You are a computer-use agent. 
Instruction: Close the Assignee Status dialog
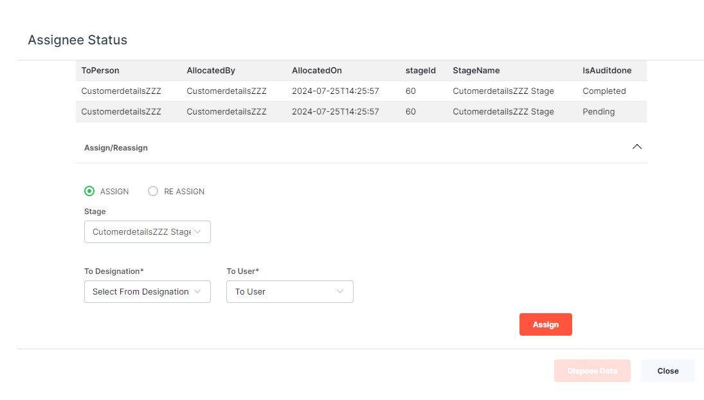click(x=667, y=371)
